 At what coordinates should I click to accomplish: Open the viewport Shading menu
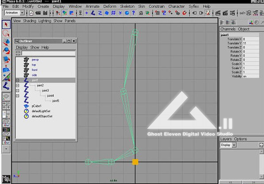click(30, 21)
